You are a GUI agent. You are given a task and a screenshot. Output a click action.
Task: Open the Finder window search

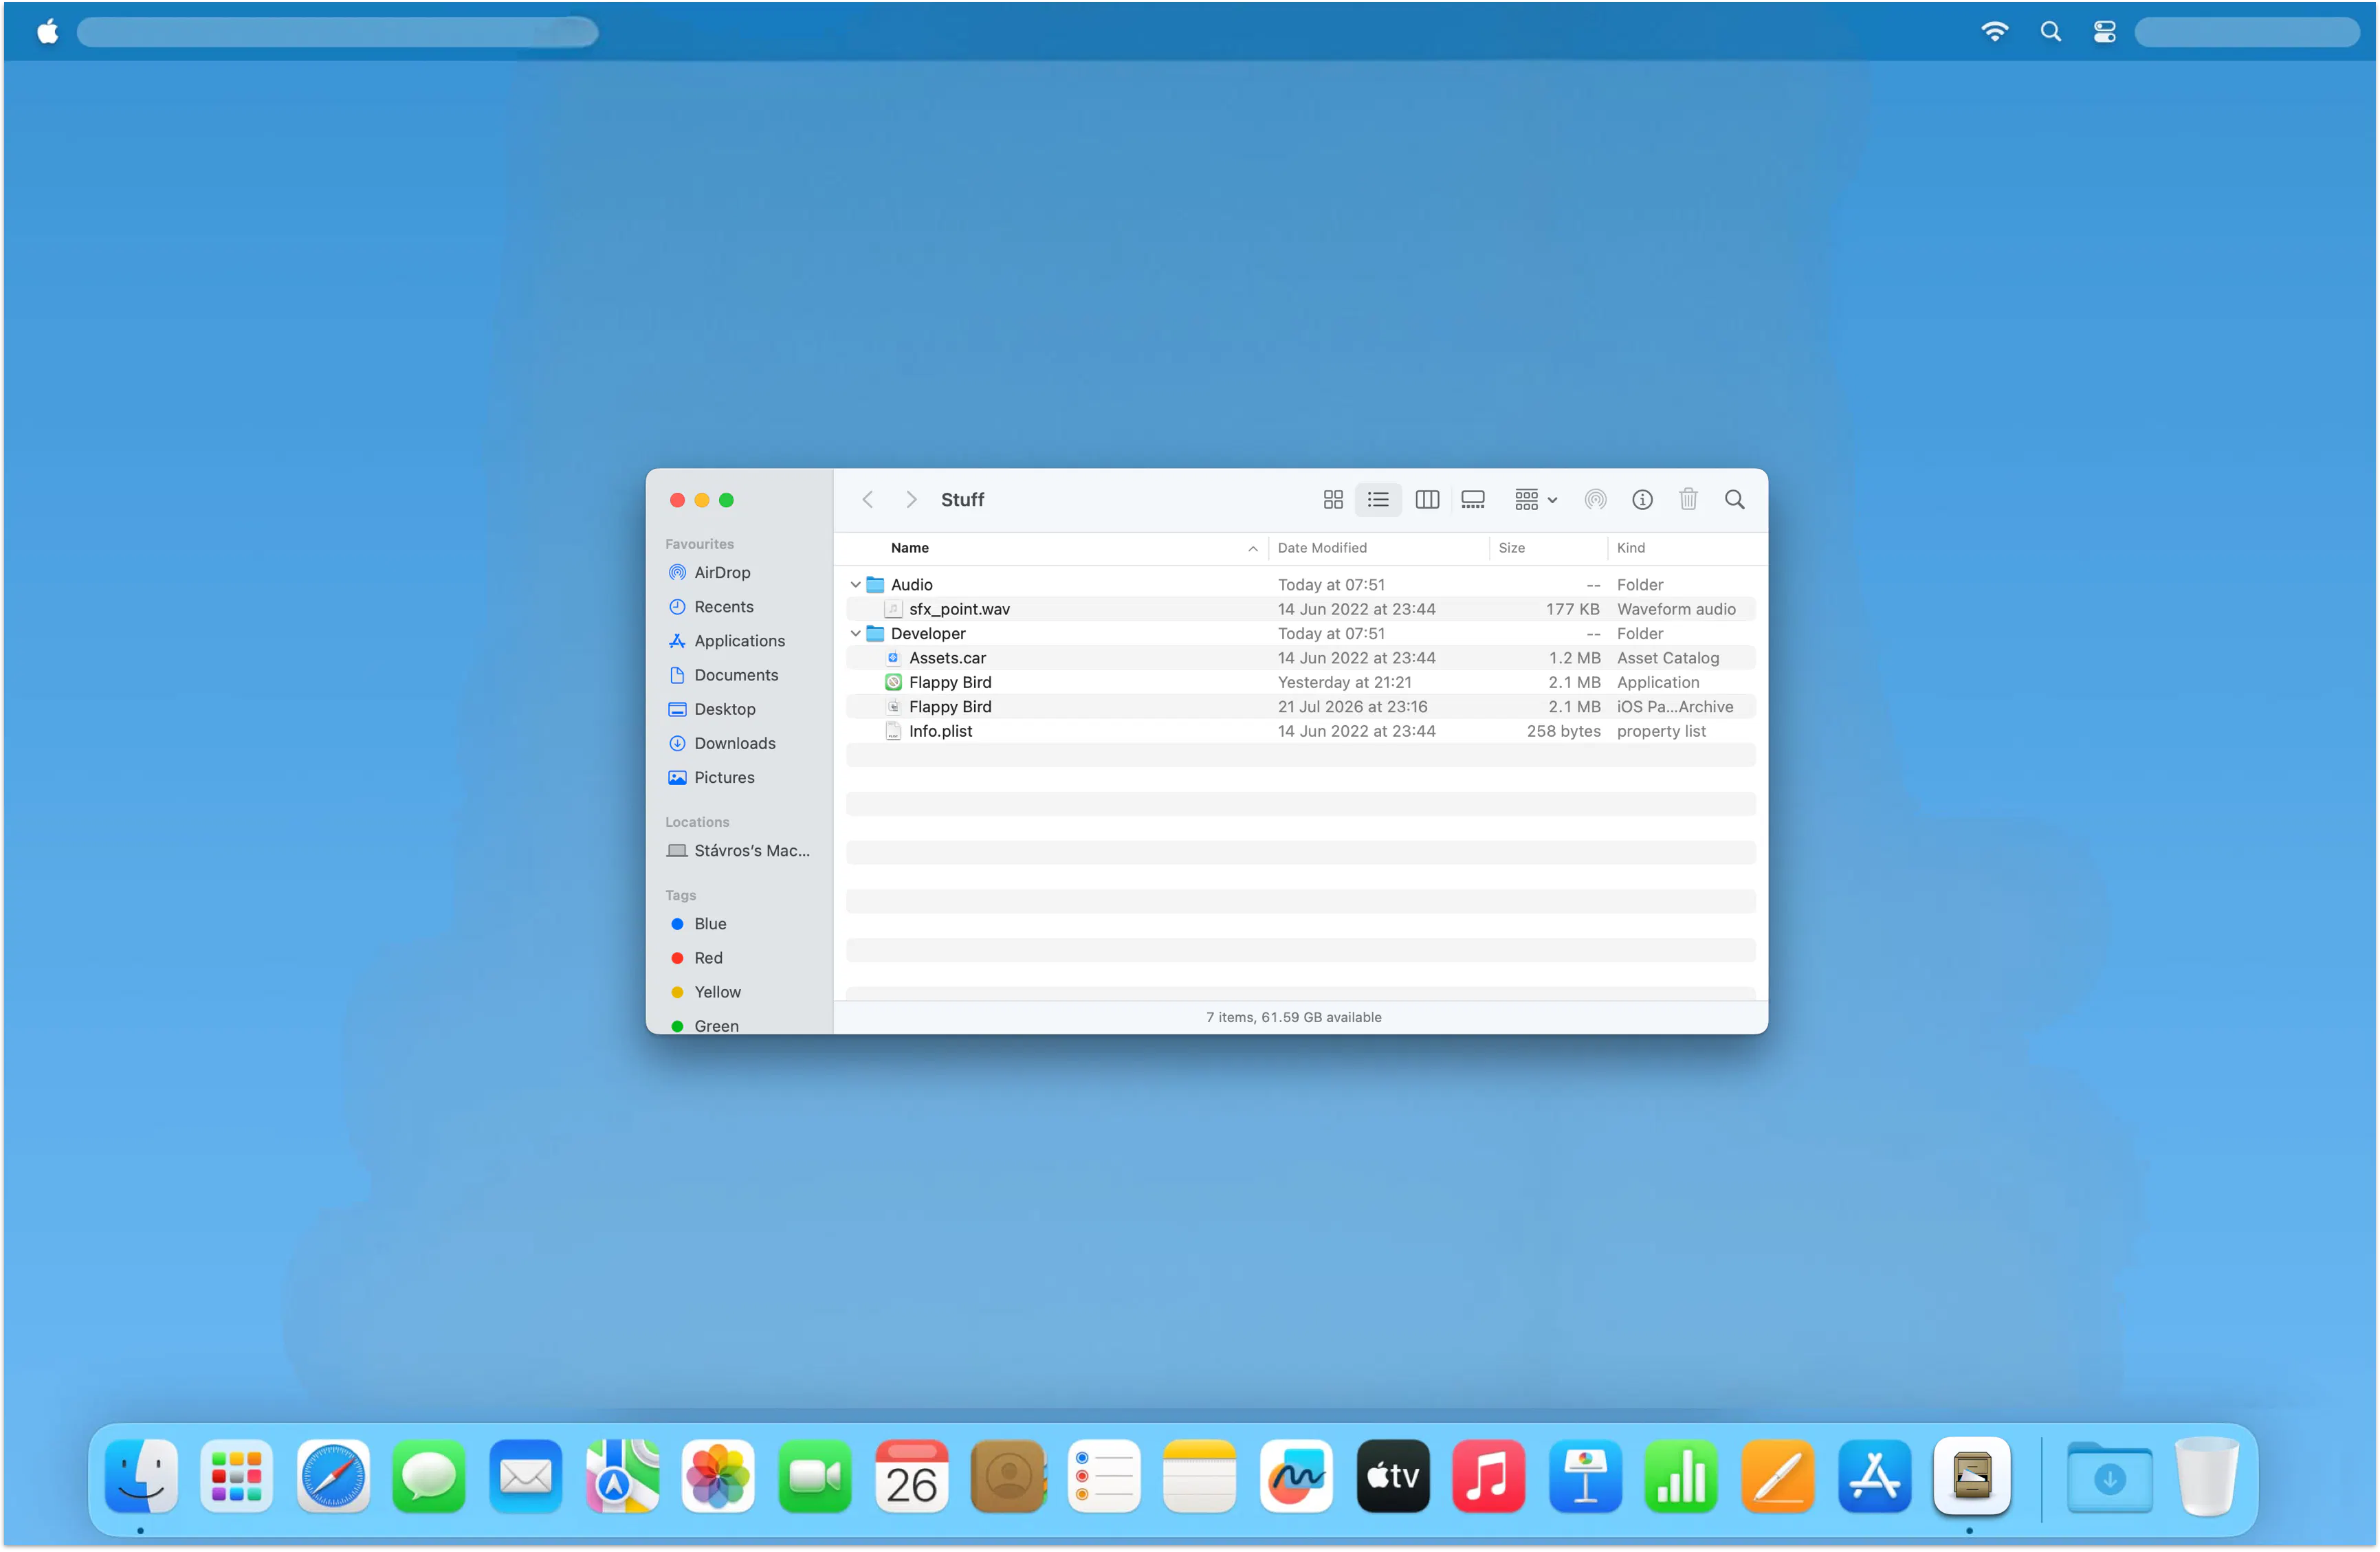click(x=1735, y=499)
